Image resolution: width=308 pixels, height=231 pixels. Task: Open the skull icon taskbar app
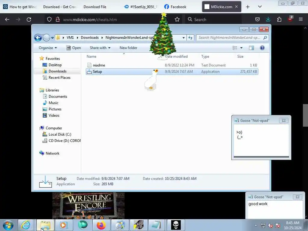[176, 225]
